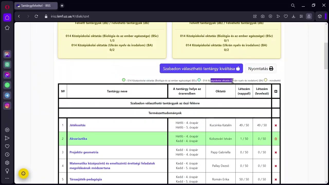
Task: Open the Start page home icon in sidebar
Action: [x=7, y=17]
